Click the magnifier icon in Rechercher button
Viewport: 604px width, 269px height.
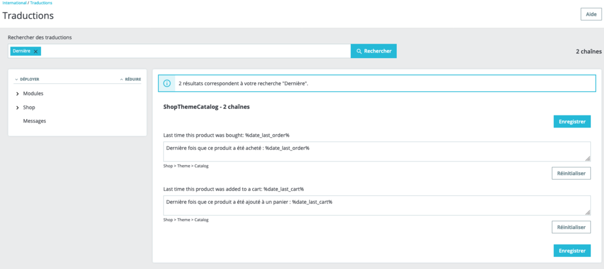pyautogui.click(x=359, y=51)
